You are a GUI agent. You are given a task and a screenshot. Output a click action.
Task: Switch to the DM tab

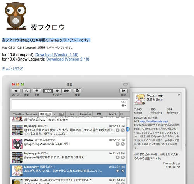(99, 114)
